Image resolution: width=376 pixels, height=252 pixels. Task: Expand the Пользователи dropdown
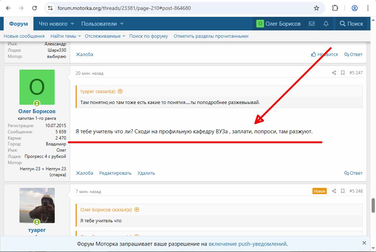click(x=122, y=24)
